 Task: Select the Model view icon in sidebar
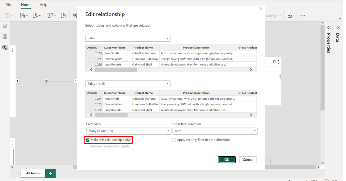coord(5,47)
